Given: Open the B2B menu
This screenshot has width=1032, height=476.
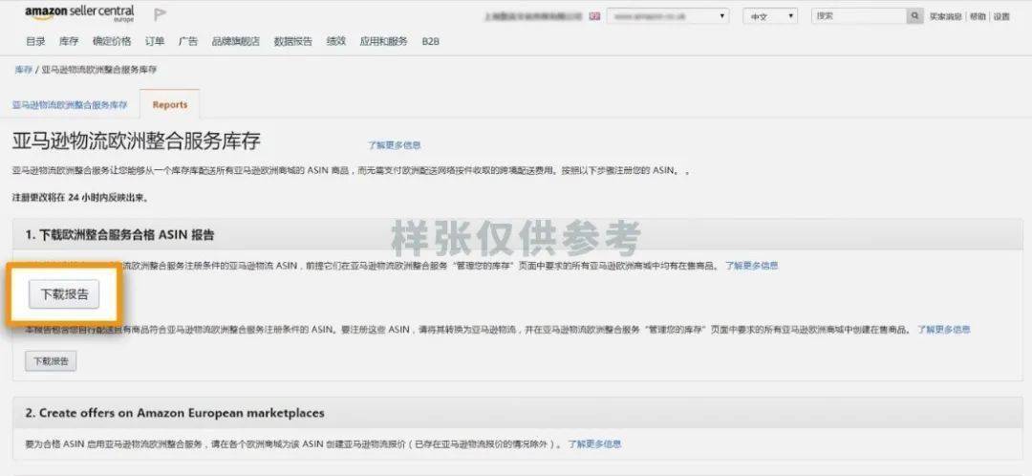Looking at the screenshot, I should pos(430,42).
